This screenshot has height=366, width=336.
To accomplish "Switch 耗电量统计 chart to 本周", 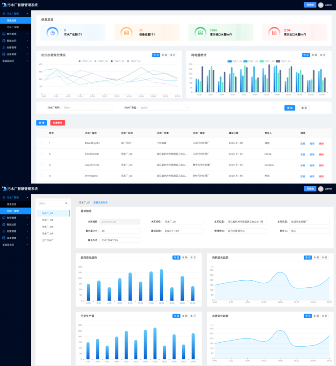I will (314, 55).
